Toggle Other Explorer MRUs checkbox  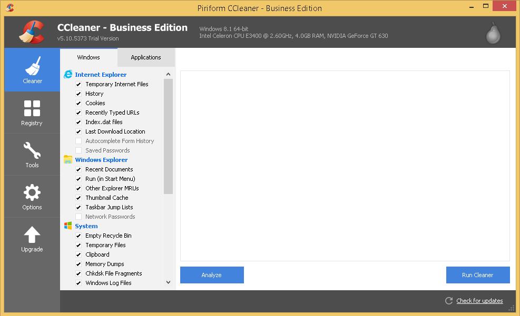79,188
